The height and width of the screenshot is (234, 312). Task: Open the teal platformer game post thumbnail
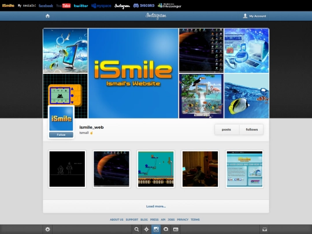156,169
